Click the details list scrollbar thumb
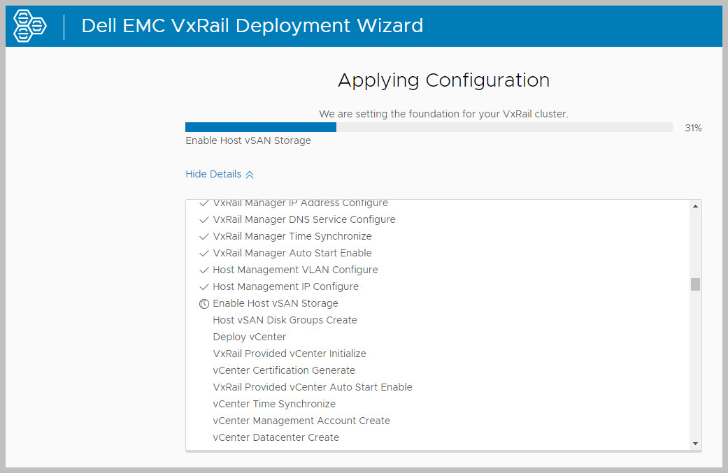Image resolution: width=728 pixels, height=473 pixels. coord(695,284)
